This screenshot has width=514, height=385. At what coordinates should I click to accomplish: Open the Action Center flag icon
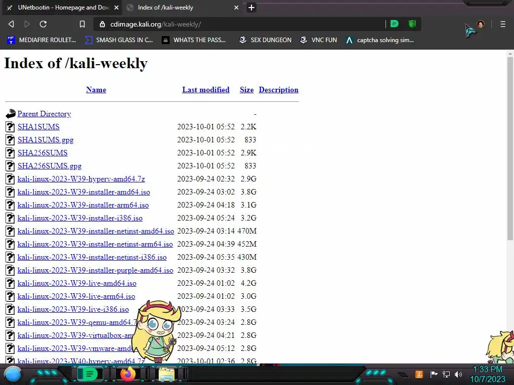(434, 374)
